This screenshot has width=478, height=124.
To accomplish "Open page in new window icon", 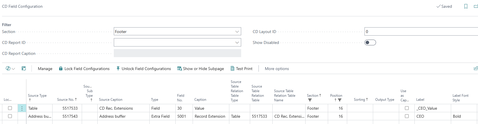I will coord(476,6).
